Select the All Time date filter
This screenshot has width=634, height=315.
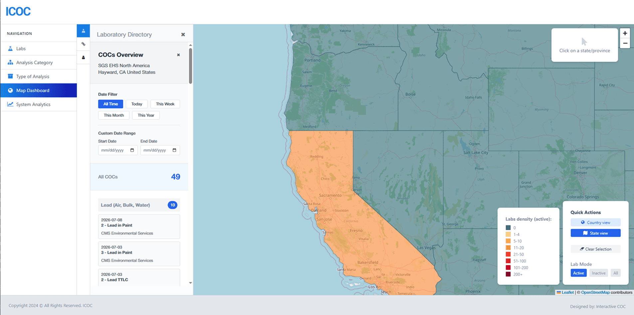[x=110, y=104]
